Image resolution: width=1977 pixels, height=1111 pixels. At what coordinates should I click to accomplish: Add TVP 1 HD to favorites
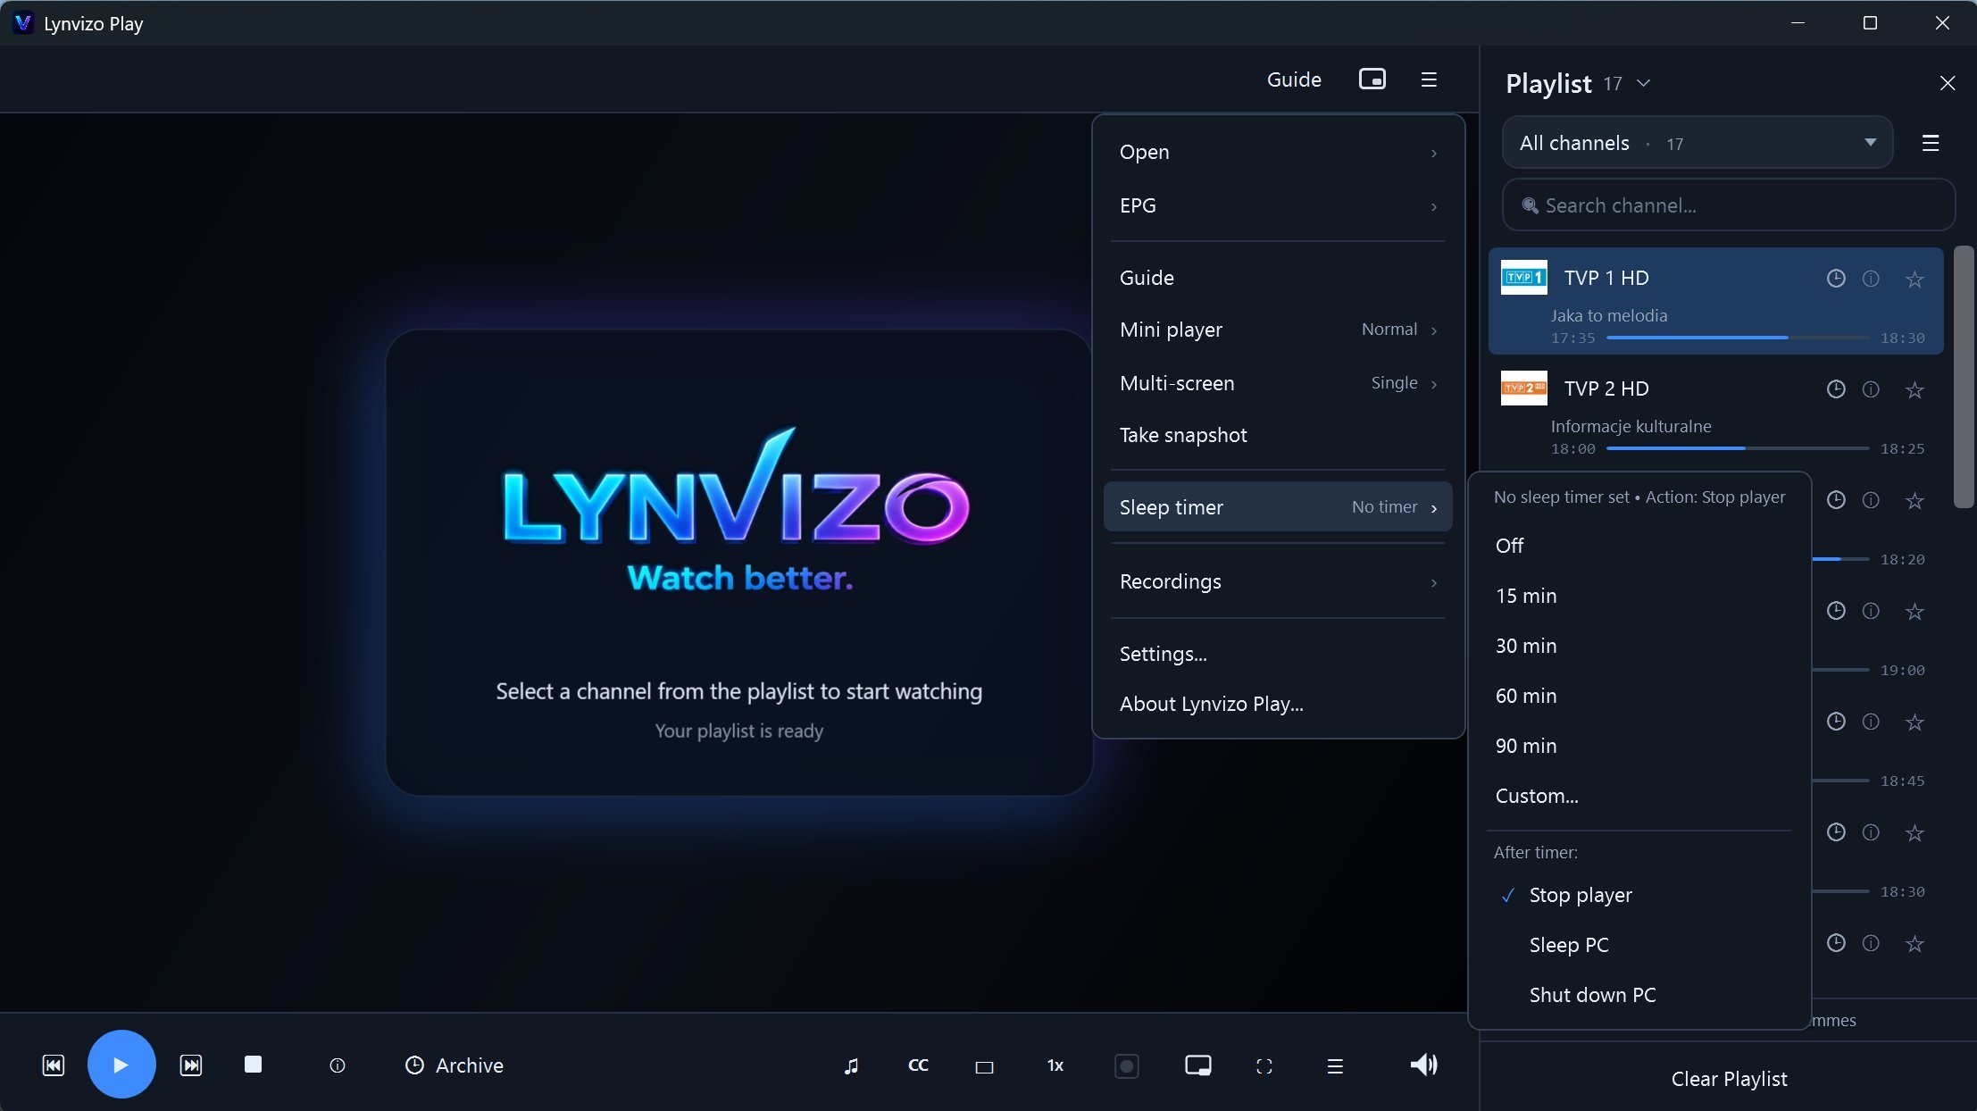1914,279
